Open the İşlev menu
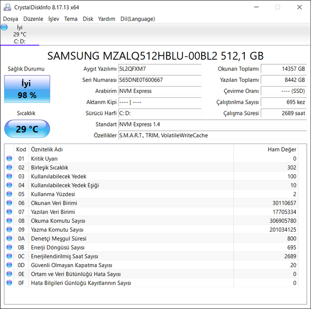This screenshot has width=311, height=309. [x=54, y=19]
